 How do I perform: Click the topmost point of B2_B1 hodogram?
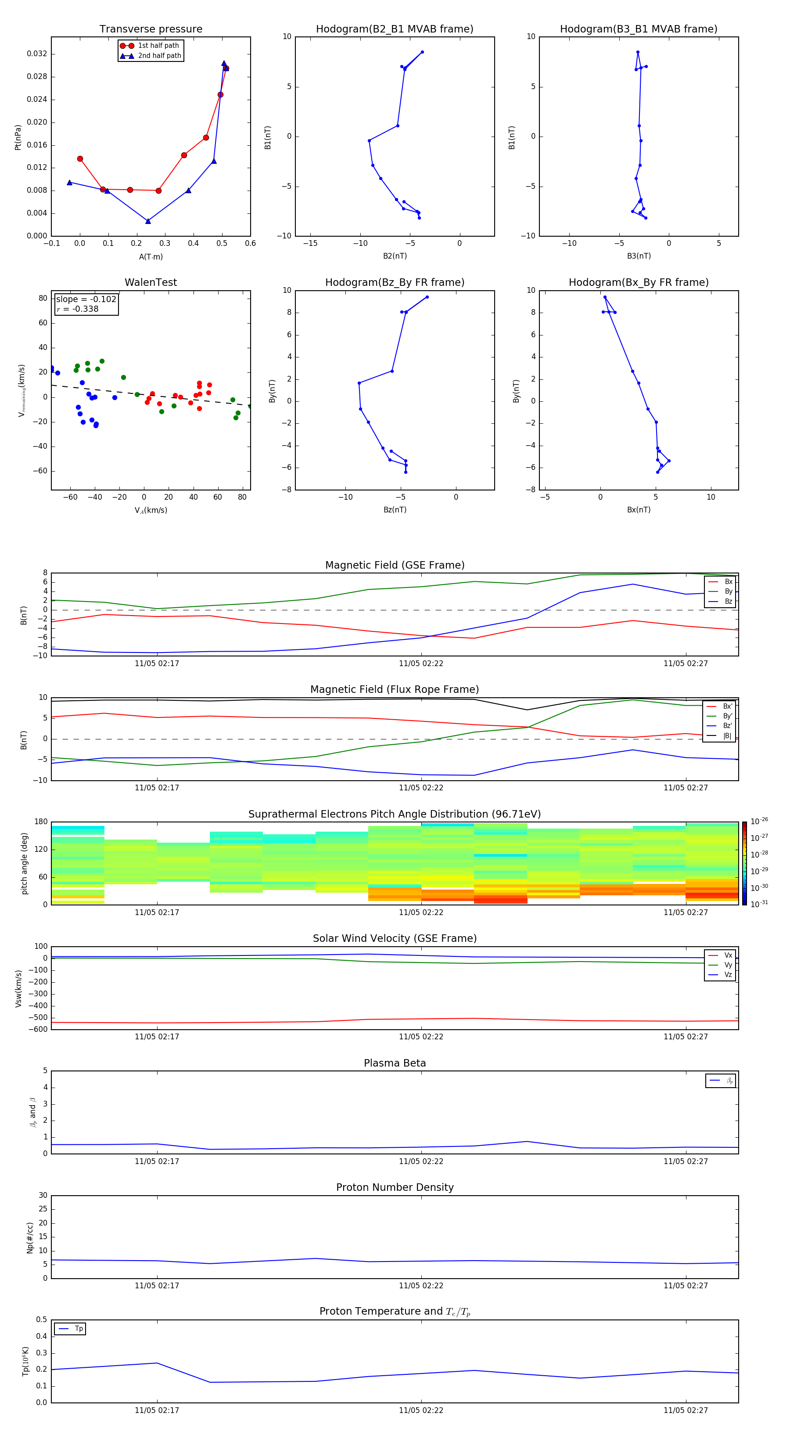point(422,52)
